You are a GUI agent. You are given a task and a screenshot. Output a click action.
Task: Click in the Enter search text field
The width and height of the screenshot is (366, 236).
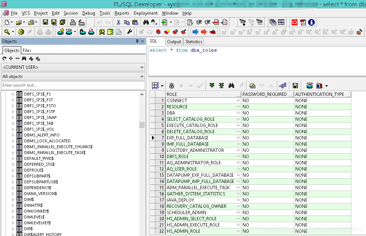pyautogui.click(x=73, y=85)
